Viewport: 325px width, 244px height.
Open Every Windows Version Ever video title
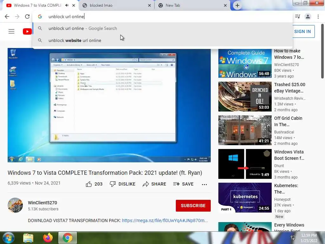coord(289,227)
